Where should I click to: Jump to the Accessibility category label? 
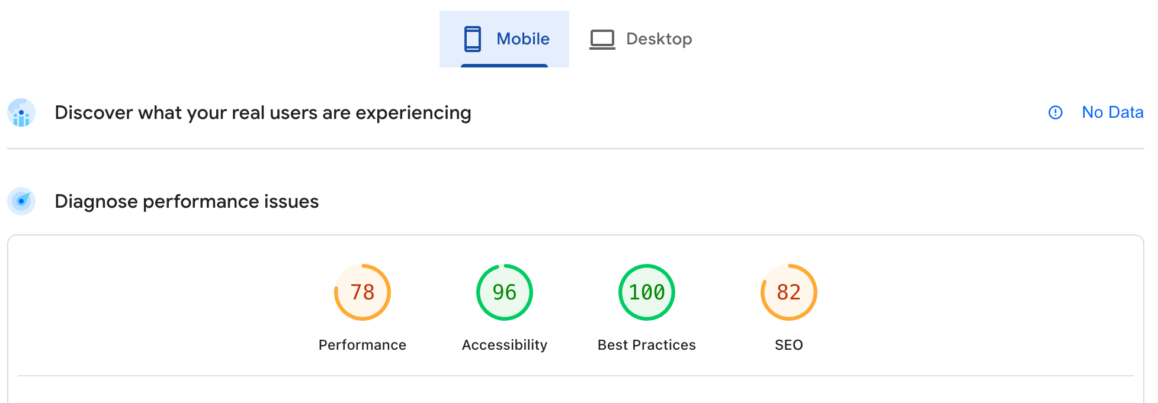[x=505, y=345]
